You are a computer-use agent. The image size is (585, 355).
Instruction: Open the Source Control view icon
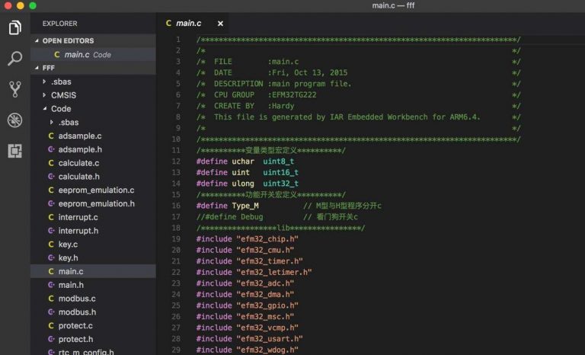(x=14, y=89)
